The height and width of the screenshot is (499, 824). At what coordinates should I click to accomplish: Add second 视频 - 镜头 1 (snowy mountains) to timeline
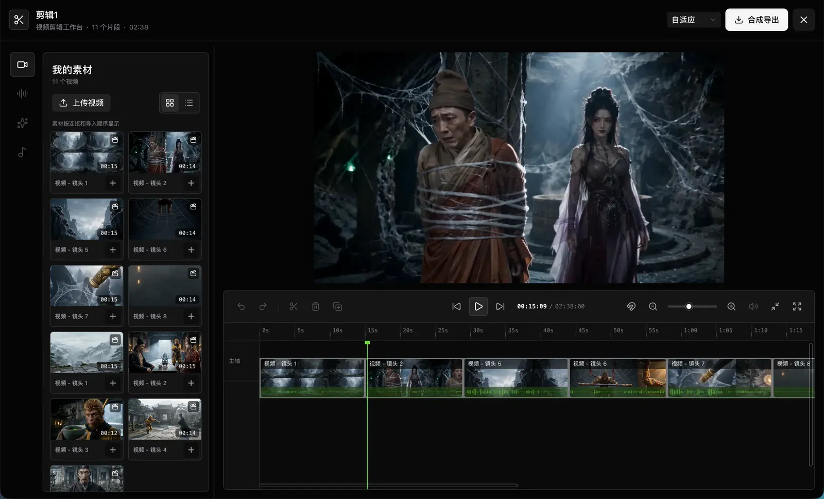point(113,383)
